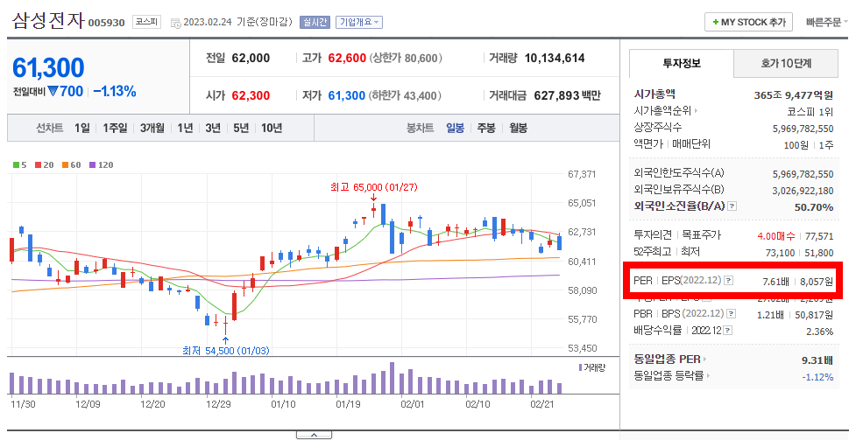Switch candle chart to 일봉
Image resolution: width=856 pixels, height=440 pixels.
pos(455,128)
